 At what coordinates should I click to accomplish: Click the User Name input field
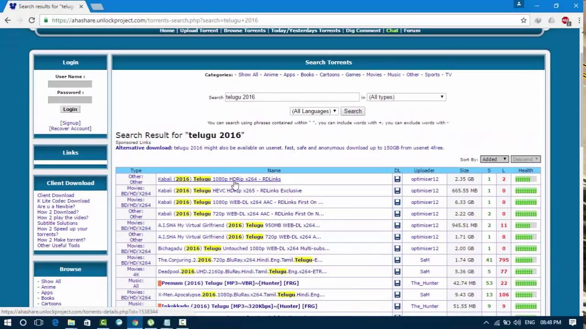coord(70,84)
